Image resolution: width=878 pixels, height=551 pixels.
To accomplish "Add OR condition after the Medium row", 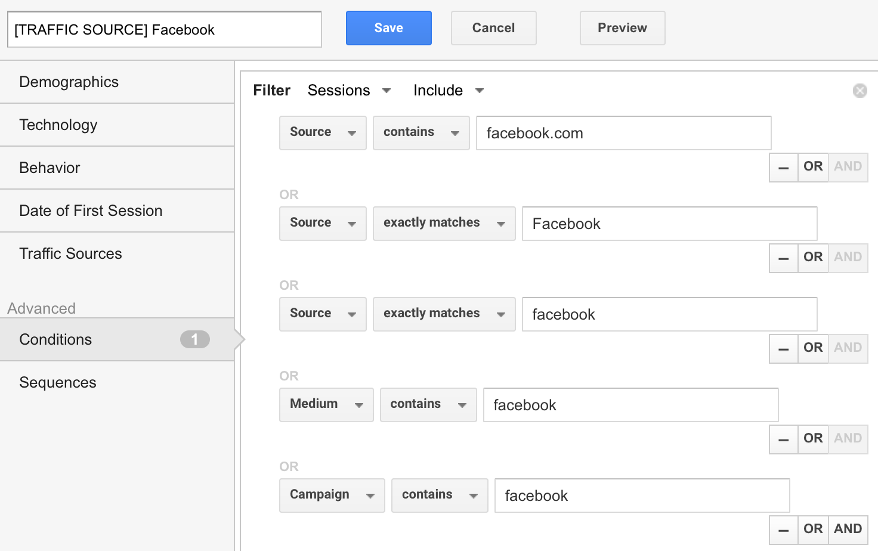I will 813,439.
